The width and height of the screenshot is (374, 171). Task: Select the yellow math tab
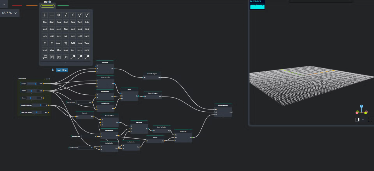click(x=47, y=5)
